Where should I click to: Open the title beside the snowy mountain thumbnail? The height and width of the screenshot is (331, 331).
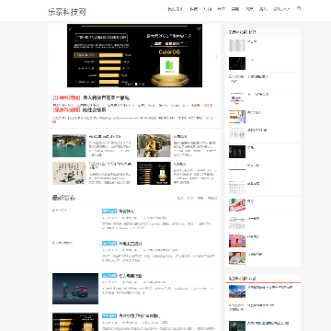(x=270, y=288)
